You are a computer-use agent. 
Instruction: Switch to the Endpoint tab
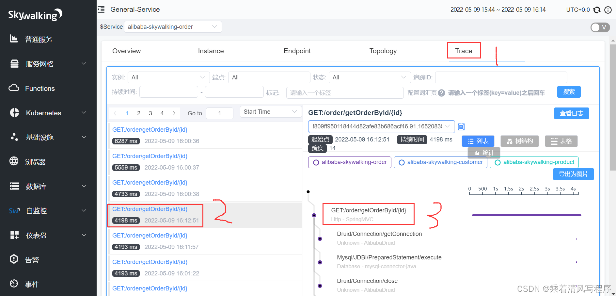coord(297,51)
